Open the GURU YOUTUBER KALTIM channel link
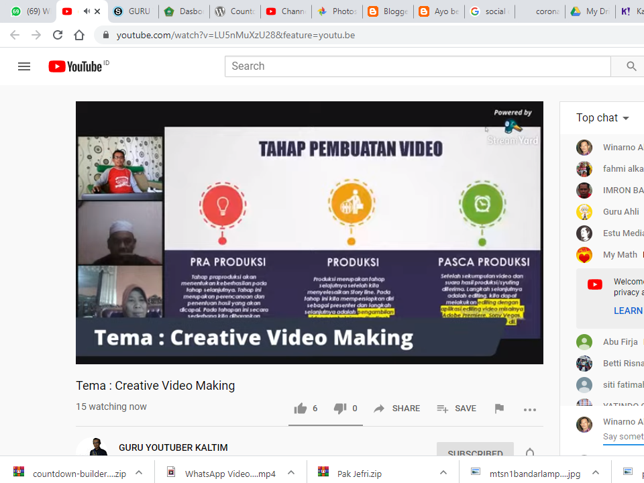Image resolution: width=644 pixels, height=483 pixels. (x=173, y=447)
